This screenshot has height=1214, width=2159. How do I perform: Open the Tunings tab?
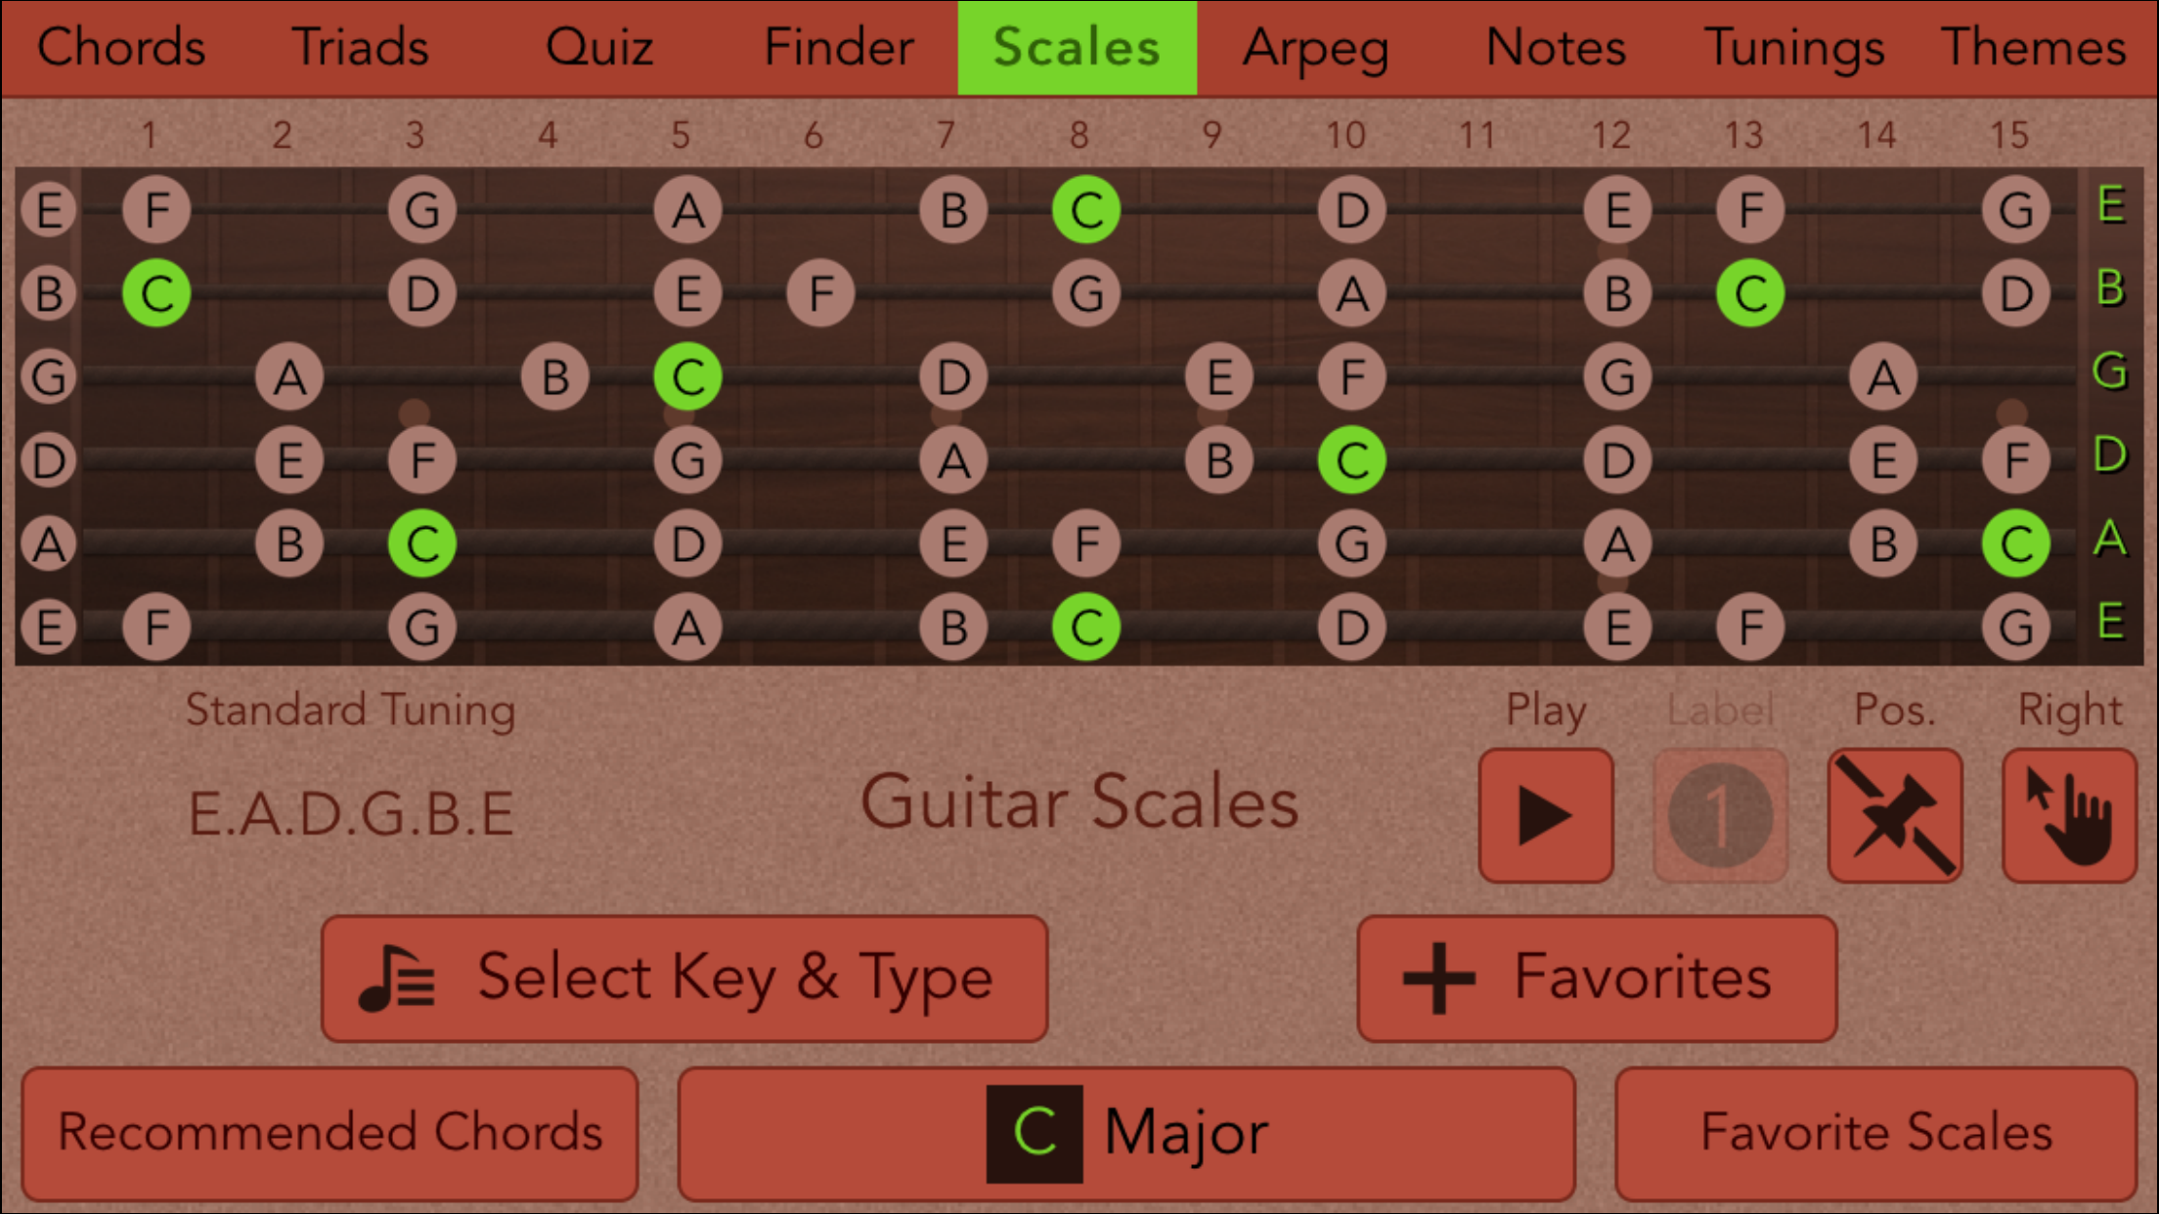click(1793, 47)
